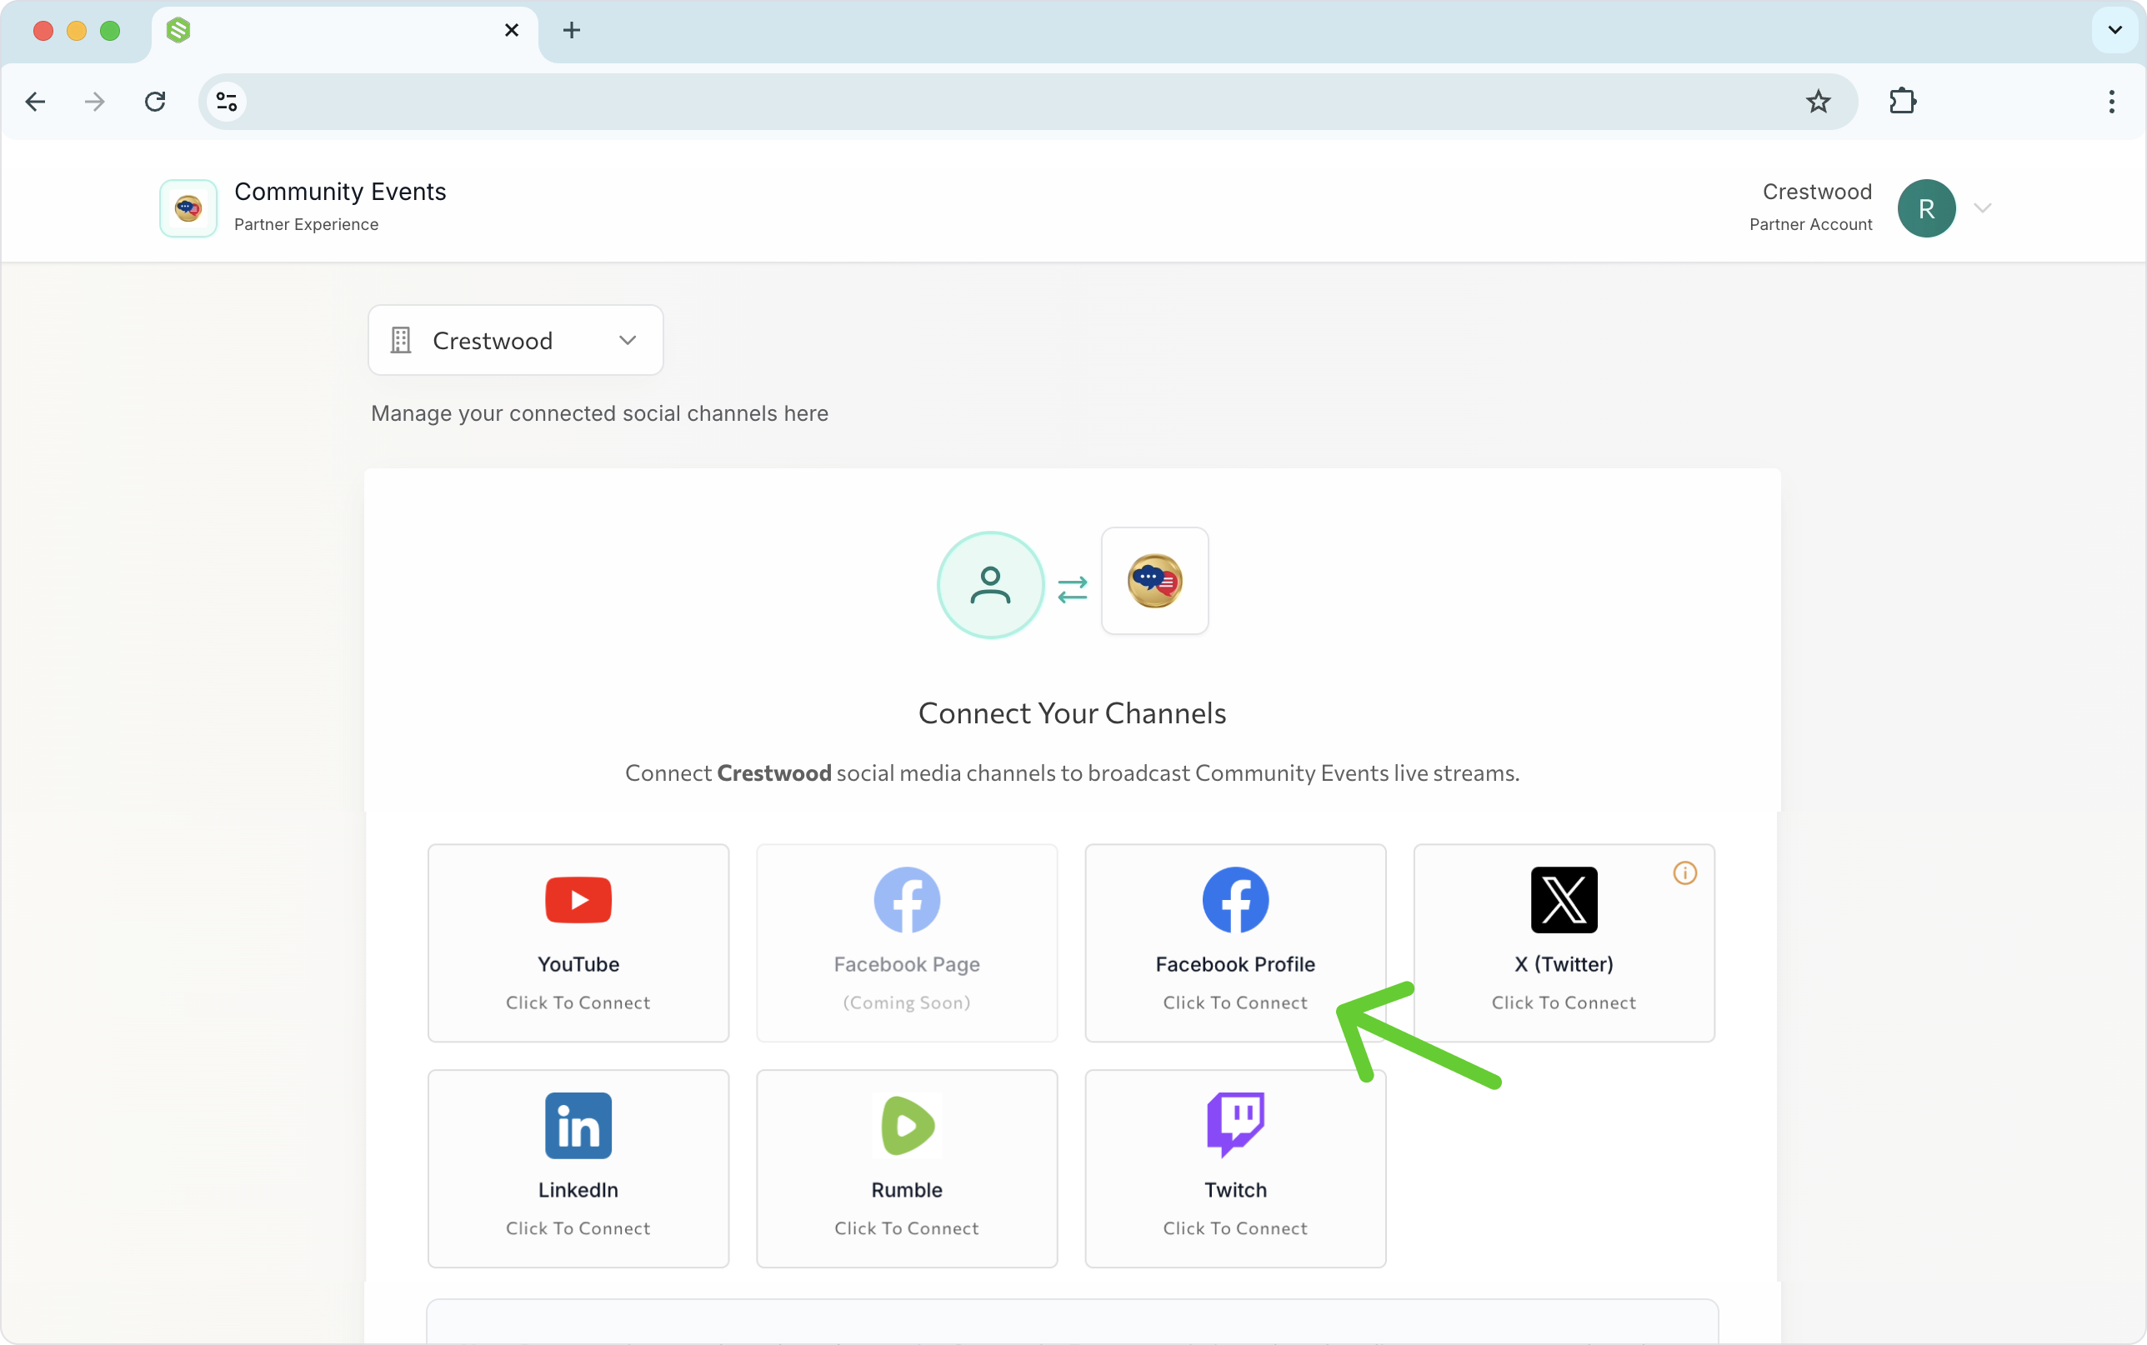Viewport: 2147px width, 1345px height.
Task: Open a new browser tab
Action: [x=572, y=30]
